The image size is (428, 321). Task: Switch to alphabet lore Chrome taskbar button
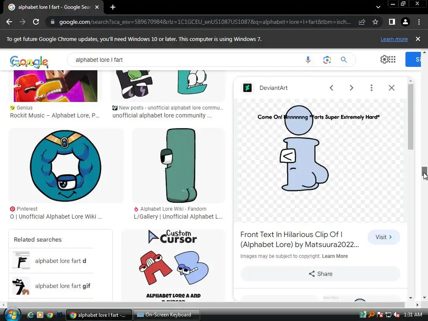pyautogui.click(x=99, y=315)
